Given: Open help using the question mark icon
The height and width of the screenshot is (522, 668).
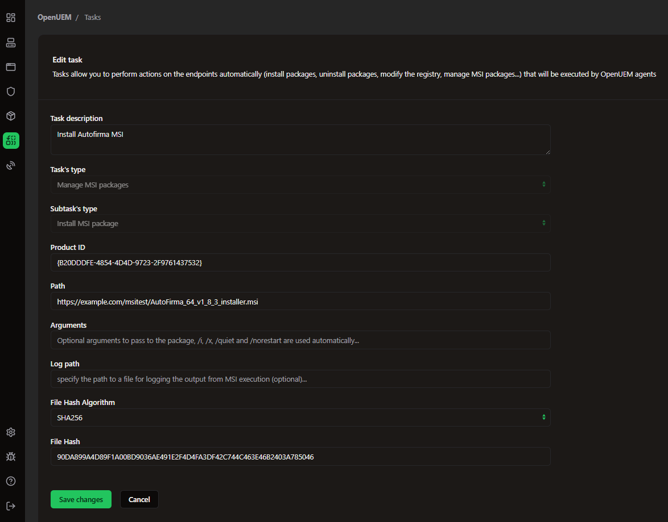Looking at the screenshot, I should [11, 481].
